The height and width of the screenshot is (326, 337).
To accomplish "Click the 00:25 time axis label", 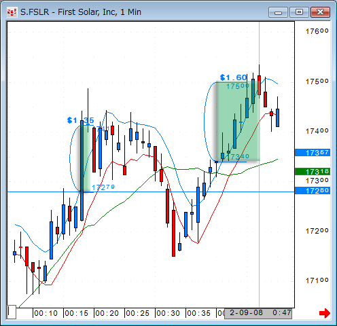I will (x=137, y=313).
